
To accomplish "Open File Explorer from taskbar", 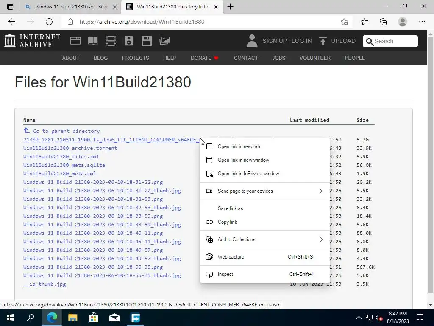I will (x=73, y=318).
